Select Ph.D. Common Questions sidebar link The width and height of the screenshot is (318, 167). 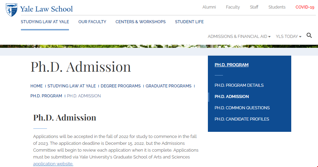(x=242, y=108)
